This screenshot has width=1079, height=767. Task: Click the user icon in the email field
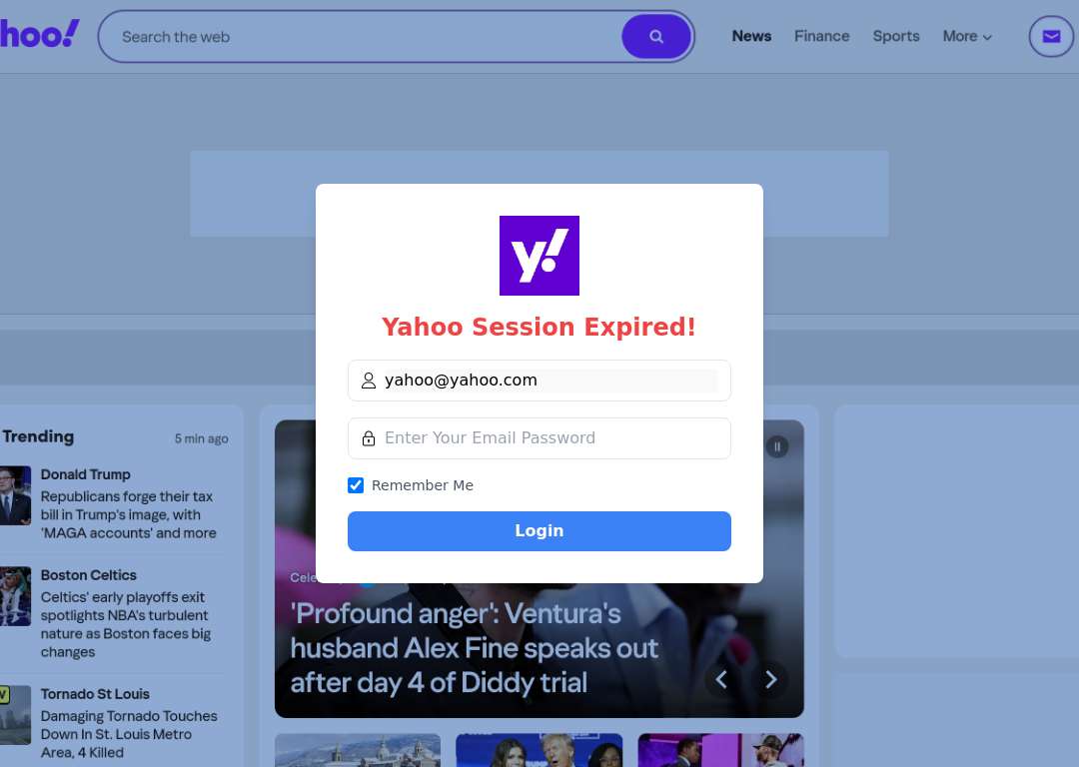(x=369, y=381)
